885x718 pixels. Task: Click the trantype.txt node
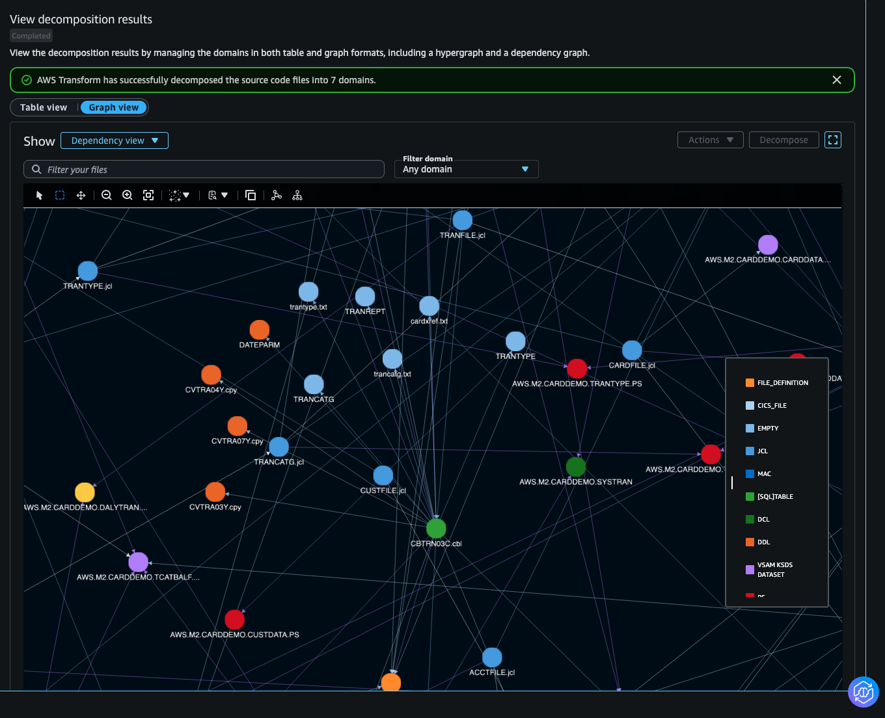(308, 292)
